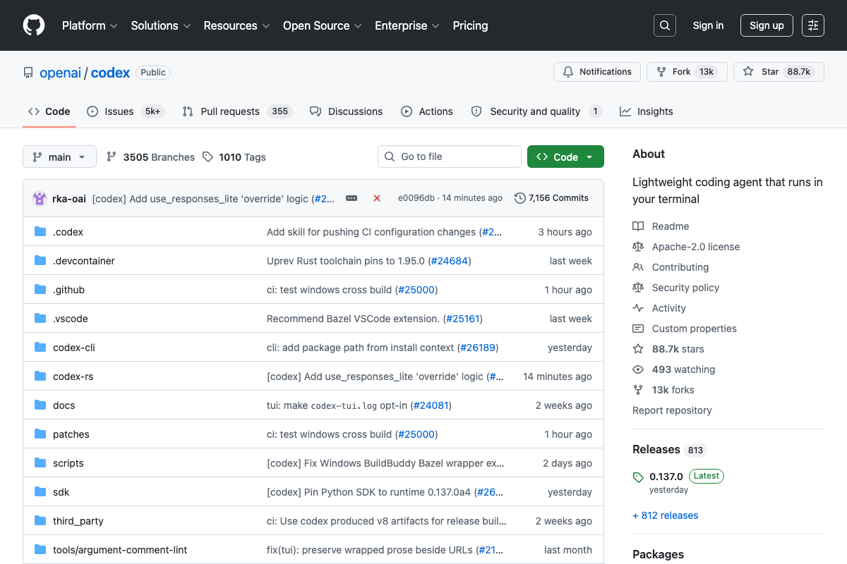Click Apache-2.0 license link
847x564 pixels.
[x=686, y=247]
